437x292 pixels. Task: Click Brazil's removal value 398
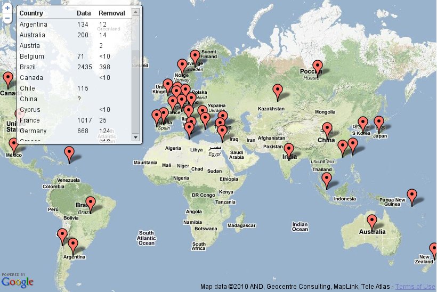pos(104,67)
